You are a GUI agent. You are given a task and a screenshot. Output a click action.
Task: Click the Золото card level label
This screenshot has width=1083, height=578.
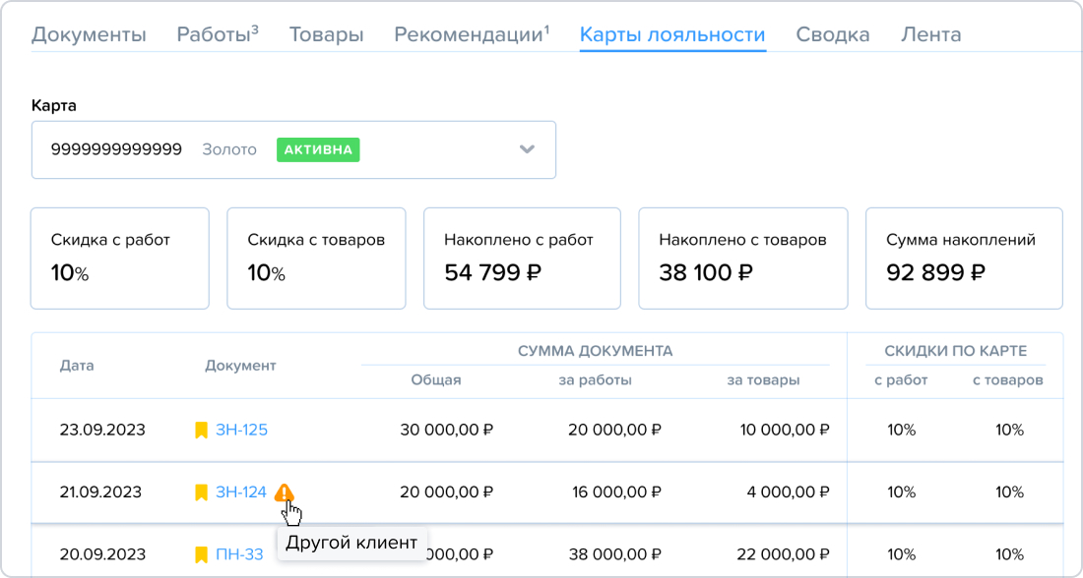pyautogui.click(x=229, y=149)
